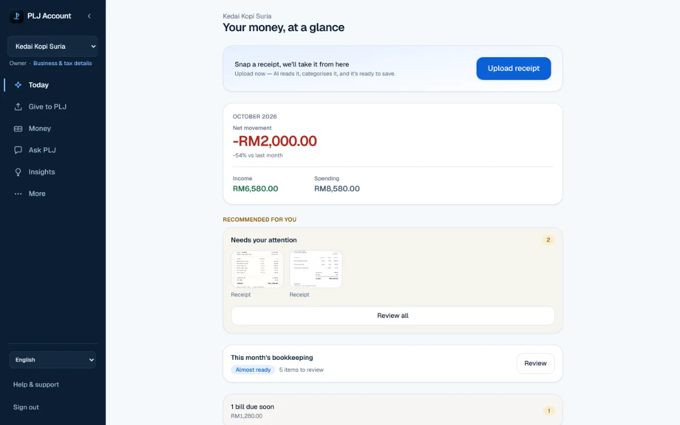Click the OCTOBER 2026 label
Viewport: 680px width, 425px height.
pos(255,117)
